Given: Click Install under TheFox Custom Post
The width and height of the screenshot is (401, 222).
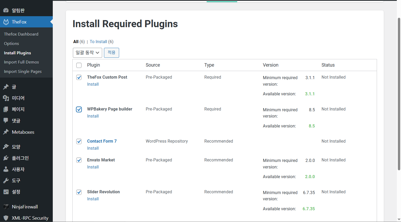Looking at the screenshot, I should click(x=93, y=84).
